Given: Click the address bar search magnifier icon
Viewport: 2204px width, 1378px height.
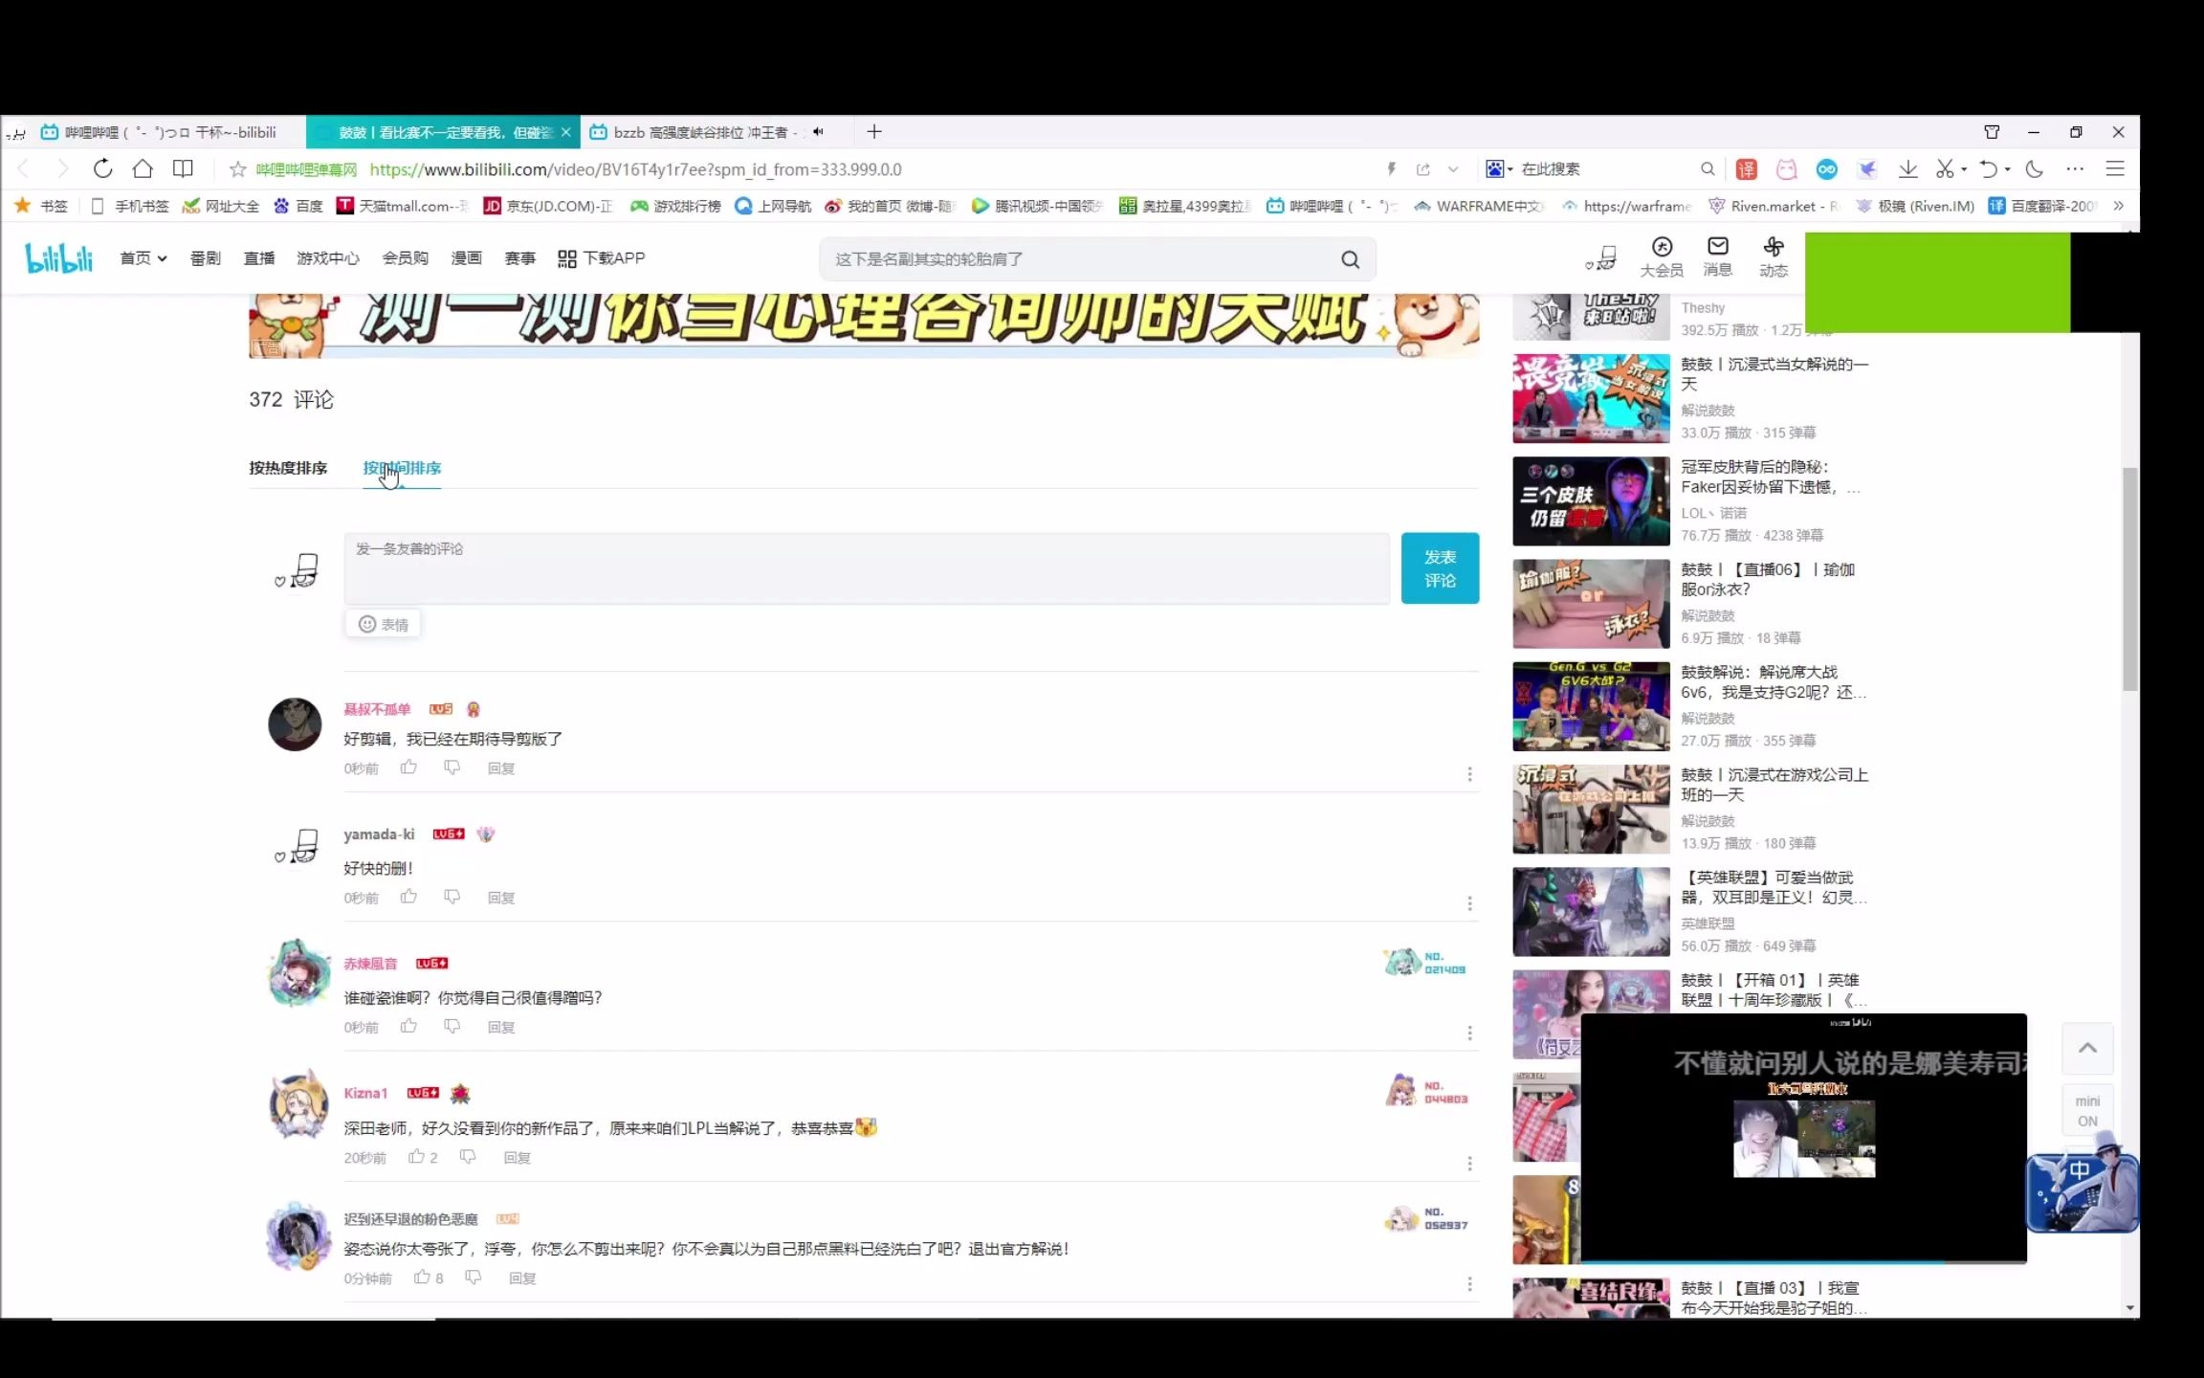Looking at the screenshot, I should point(1708,169).
